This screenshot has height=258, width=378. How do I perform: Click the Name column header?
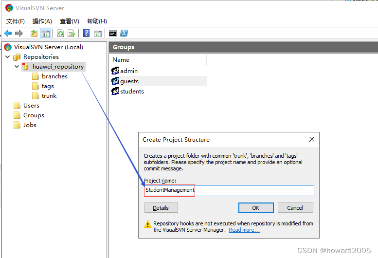click(121, 60)
